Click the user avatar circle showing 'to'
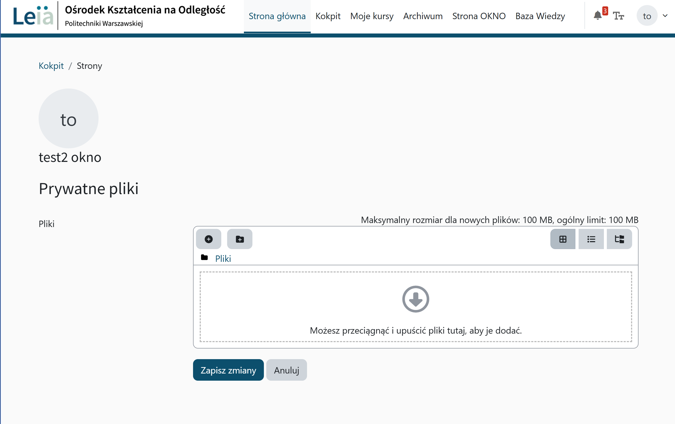This screenshot has width=675, height=424. [x=647, y=15]
